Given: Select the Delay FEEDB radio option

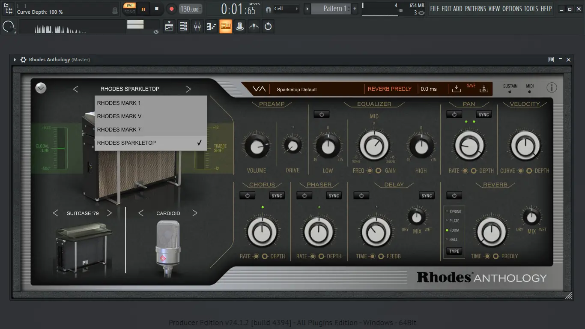Looking at the screenshot, I should point(381,256).
